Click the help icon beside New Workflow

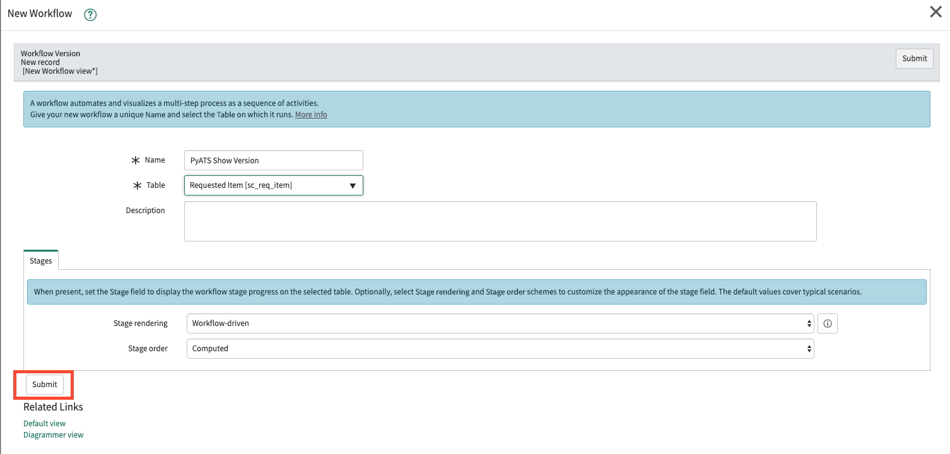coord(90,15)
